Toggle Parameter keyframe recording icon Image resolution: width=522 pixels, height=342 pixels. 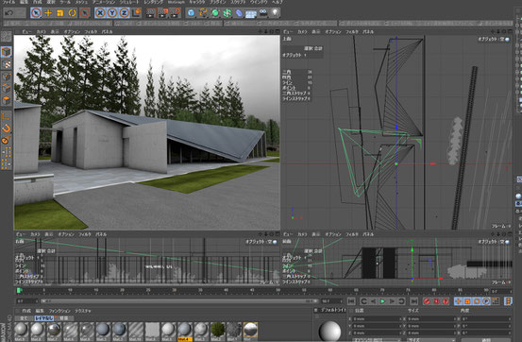click(x=486, y=301)
